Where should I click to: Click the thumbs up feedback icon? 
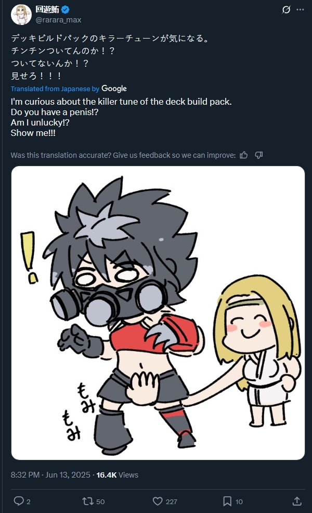click(x=244, y=155)
